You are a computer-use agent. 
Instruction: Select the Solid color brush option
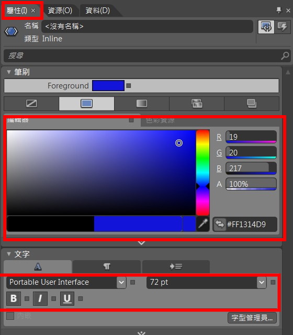(86, 104)
